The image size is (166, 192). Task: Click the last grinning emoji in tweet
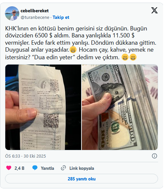pos(133,57)
